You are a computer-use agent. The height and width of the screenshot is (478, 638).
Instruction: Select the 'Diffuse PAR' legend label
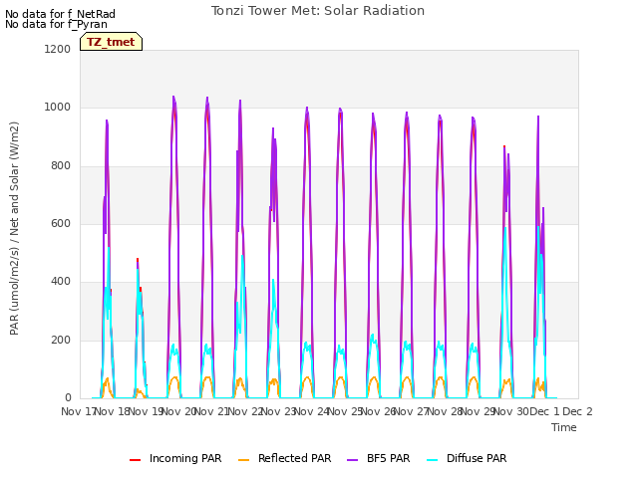[477, 458]
